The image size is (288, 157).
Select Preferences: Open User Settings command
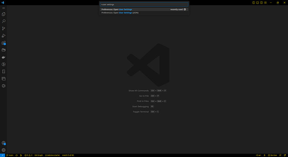[144, 9]
